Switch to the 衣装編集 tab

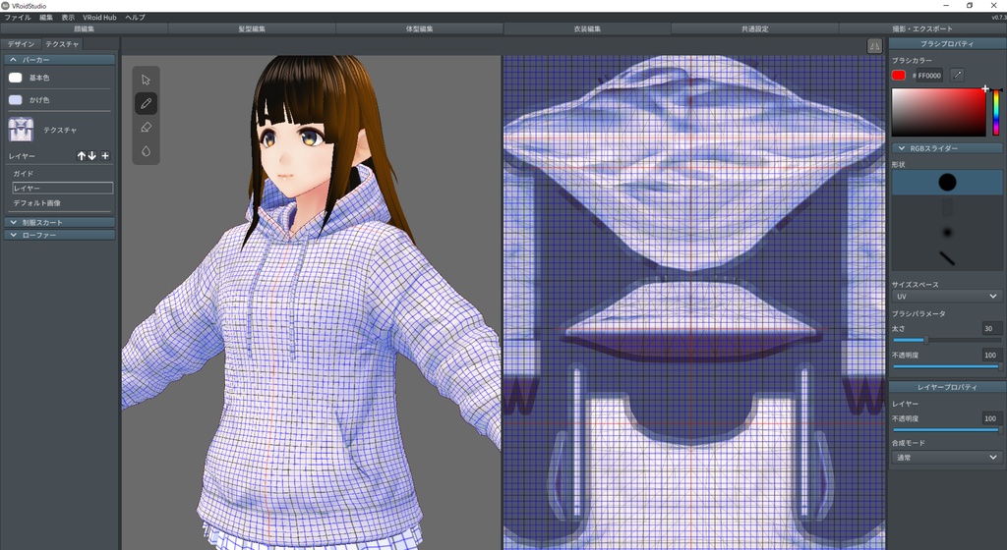[587, 28]
